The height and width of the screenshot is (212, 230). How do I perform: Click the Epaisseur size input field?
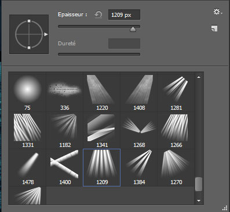click(x=124, y=15)
